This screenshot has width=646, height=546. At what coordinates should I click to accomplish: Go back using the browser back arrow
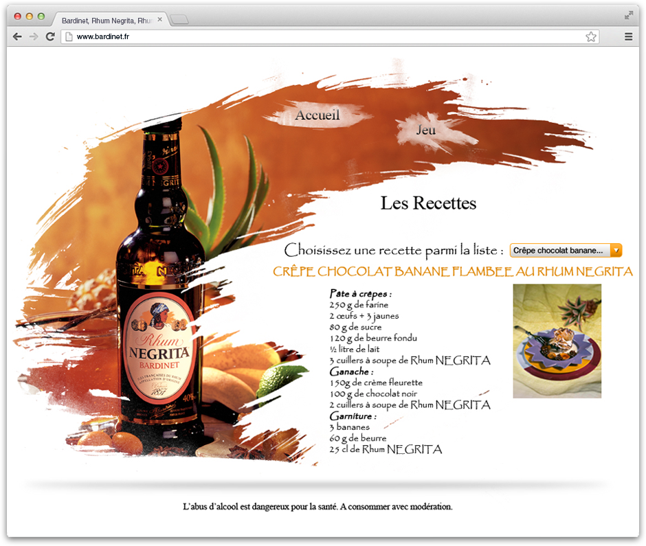pyautogui.click(x=17, y=36)
